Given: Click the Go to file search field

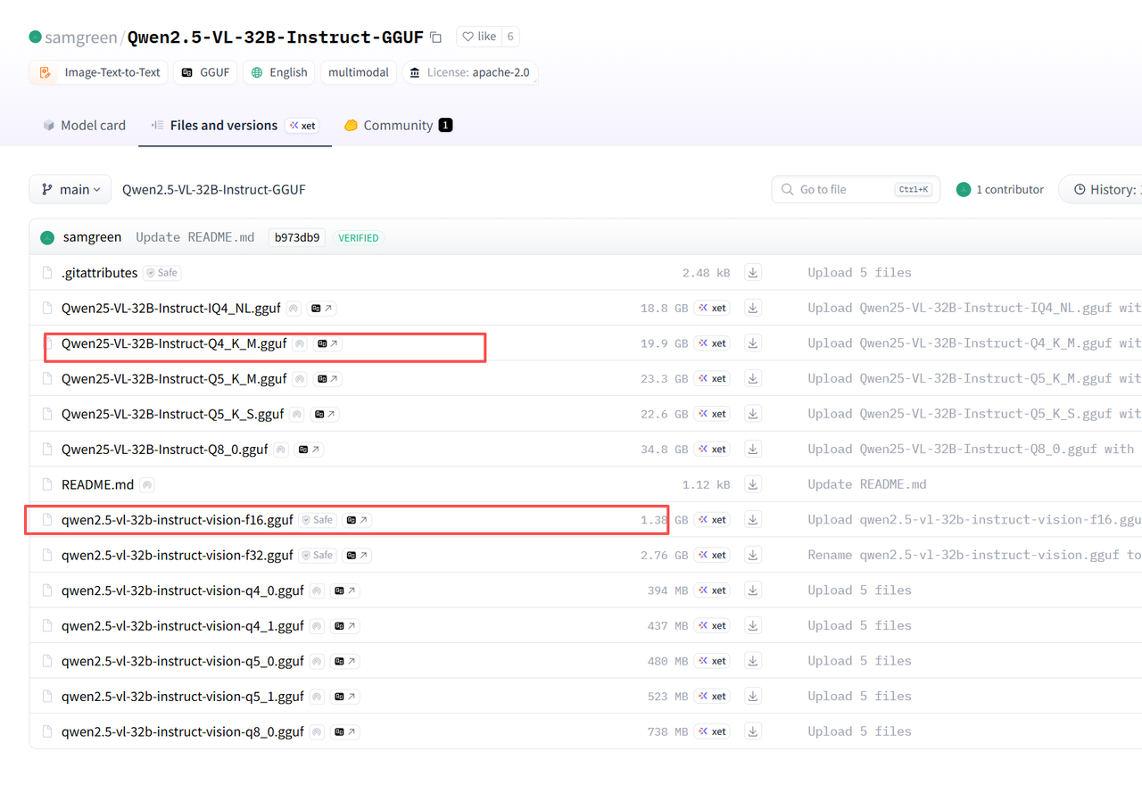Looking at the screenshot, I should tap(856, 189).
